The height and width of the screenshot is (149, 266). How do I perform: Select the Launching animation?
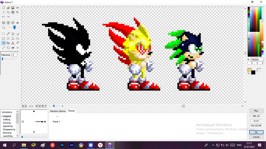(7, 136)
